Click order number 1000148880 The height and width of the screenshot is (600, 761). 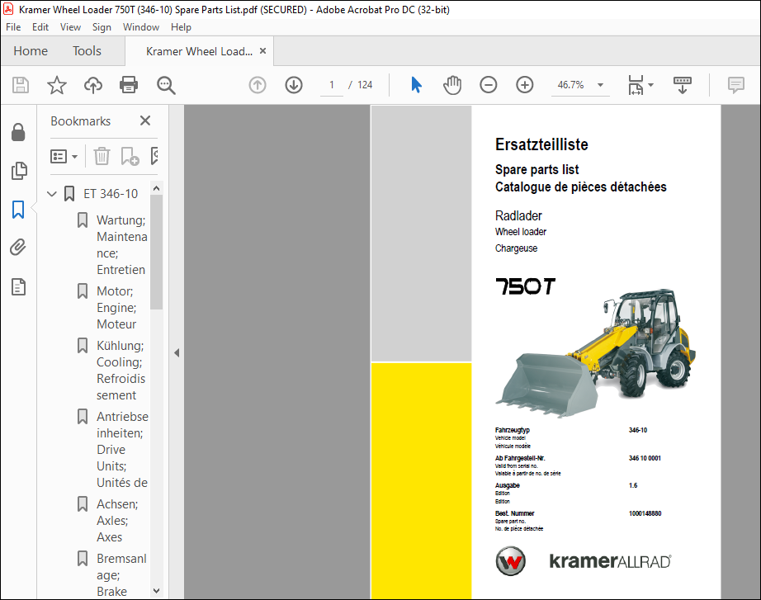(x=645, y=513)
